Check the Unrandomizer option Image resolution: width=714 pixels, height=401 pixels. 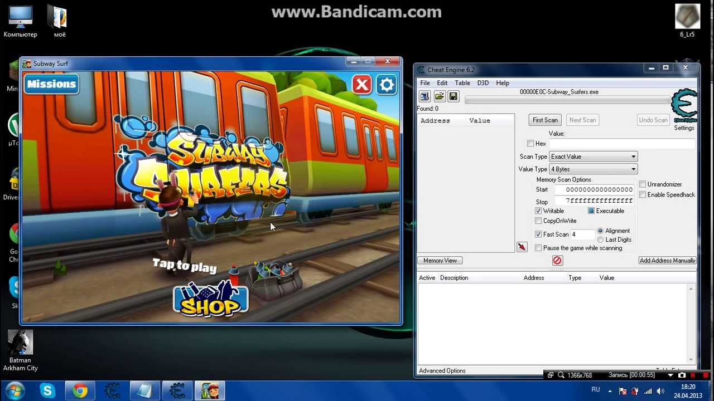(643, 184)
